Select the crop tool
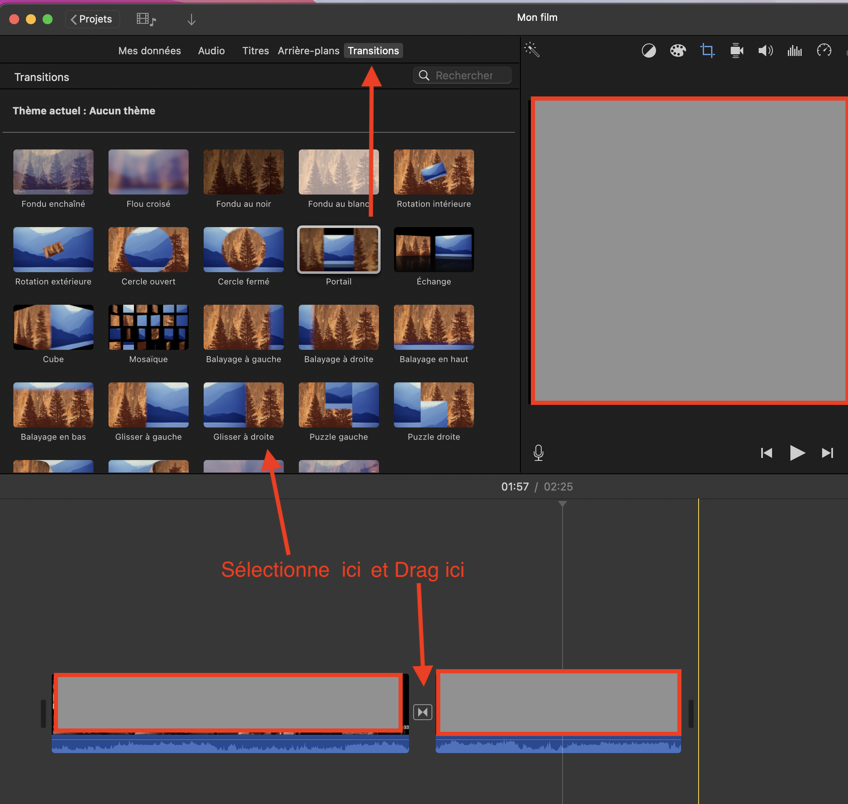 707,51
